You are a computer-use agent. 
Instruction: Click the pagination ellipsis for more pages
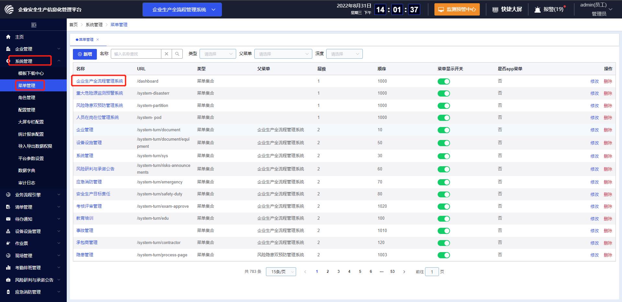[x=382, y=272]
